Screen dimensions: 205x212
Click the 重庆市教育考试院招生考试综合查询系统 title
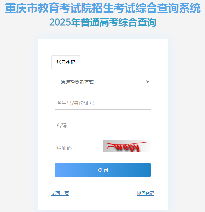(x=103, y=8)
